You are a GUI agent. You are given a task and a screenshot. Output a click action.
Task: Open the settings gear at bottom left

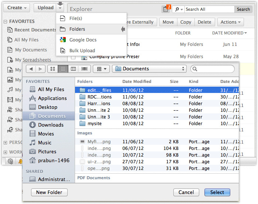10,161
